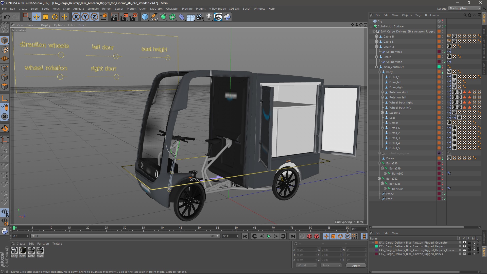Click the Record Active Objects button
The height and width of the screenshot is (274, 487).
pos(302,236)
